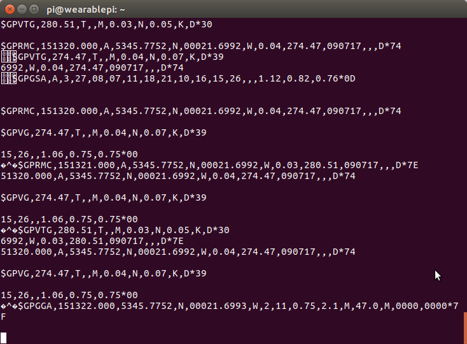The width and height of the screenshot is (467, 344).
Task: Click the orange terminal scrollbar thumb
Action: 466,328
